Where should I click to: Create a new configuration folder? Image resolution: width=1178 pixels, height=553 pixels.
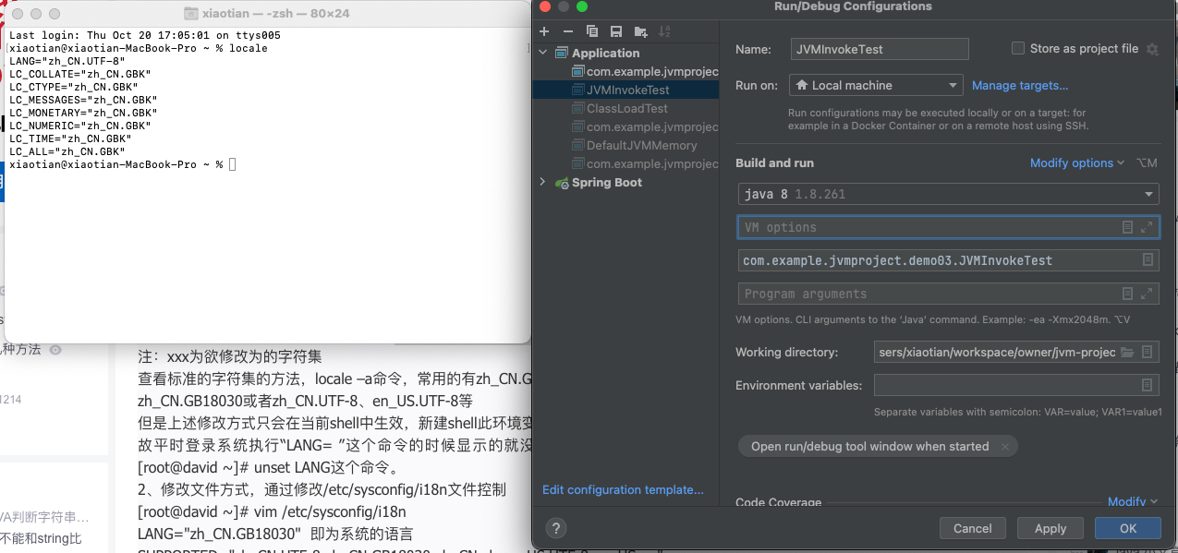coord(640,31)
